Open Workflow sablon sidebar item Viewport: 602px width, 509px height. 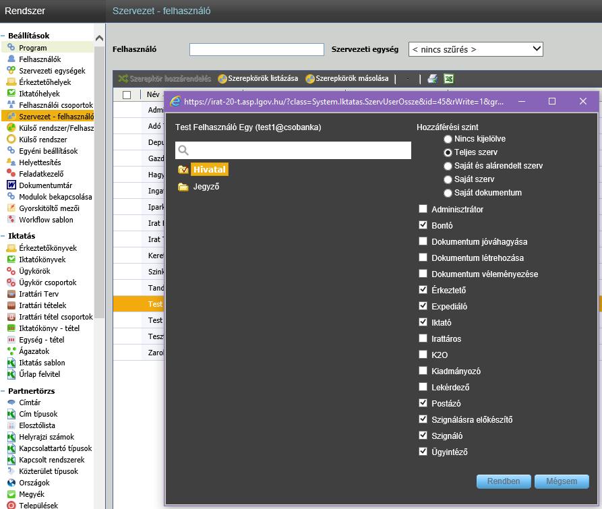coord(46,220)
